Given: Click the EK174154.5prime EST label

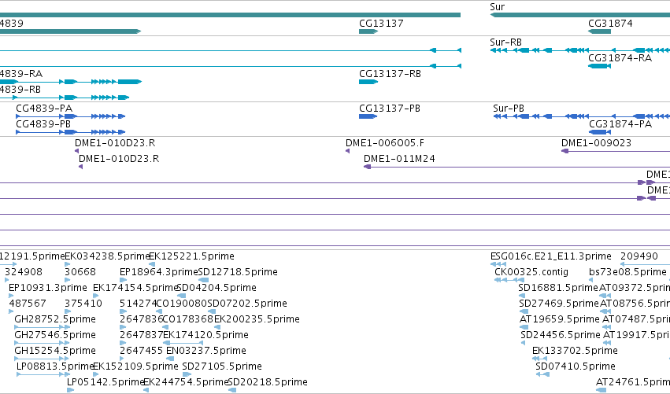Looking at the screenshot, I should point(134,288).
